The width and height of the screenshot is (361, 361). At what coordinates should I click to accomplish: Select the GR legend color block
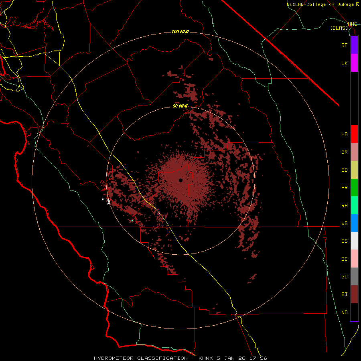point(354,152)
